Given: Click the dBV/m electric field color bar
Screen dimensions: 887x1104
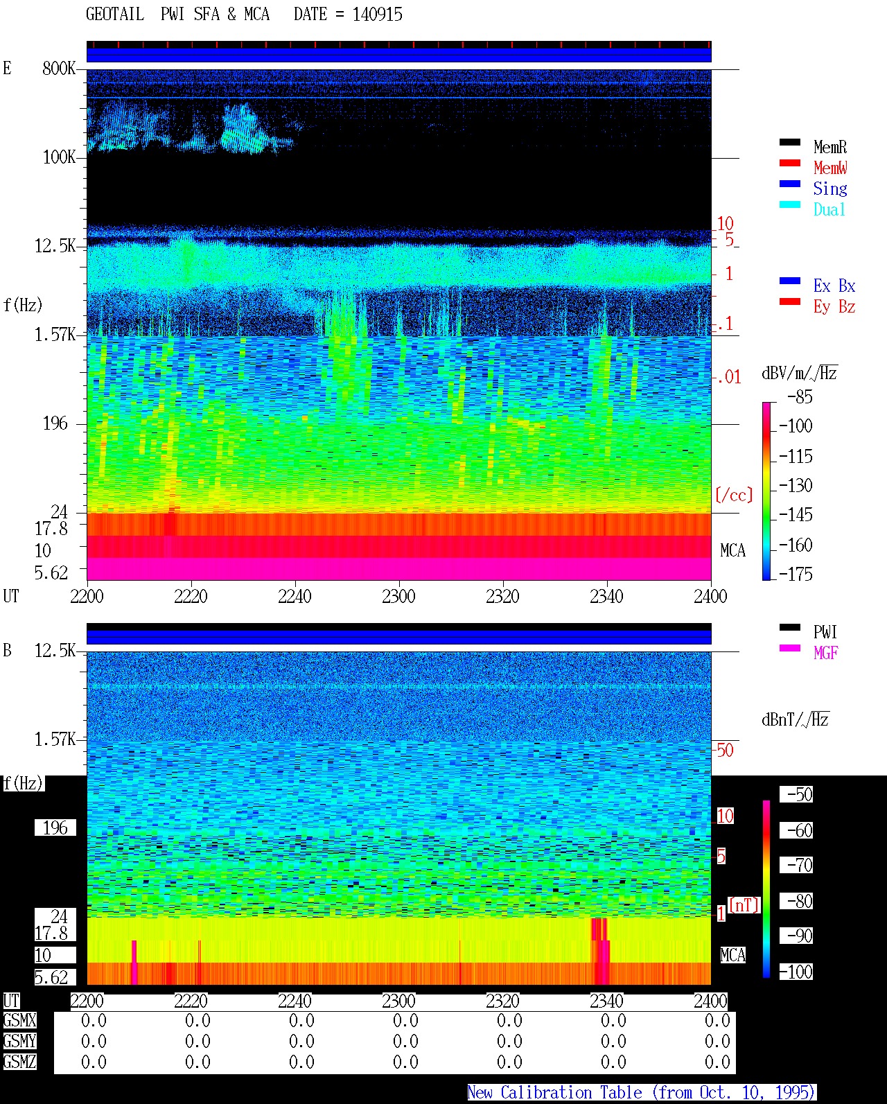Looking at the screenshot, I should click(x=766, y=491).
